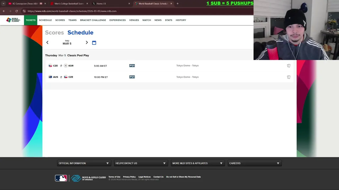Click FS1 logo for CZE @ KOR game
This screenshot has width=339, height=190.
(x=132, y=66)
